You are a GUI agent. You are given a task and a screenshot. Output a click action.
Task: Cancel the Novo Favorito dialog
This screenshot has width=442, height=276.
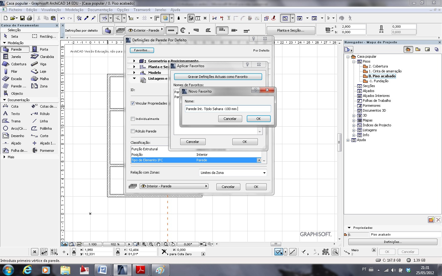coord(230,119)
